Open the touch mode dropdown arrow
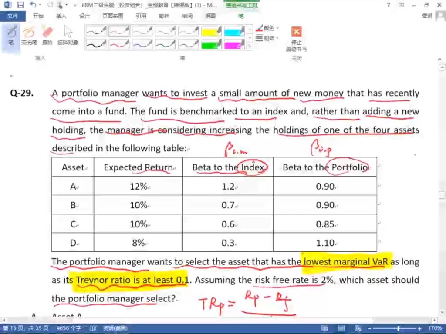 point(66,5)
